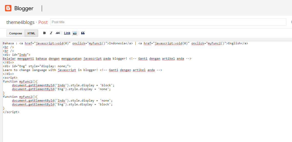Click the line starting "Belajar mengganti bahasa"
This screenshot has width=292, height=142.
(x=97, y=59)
